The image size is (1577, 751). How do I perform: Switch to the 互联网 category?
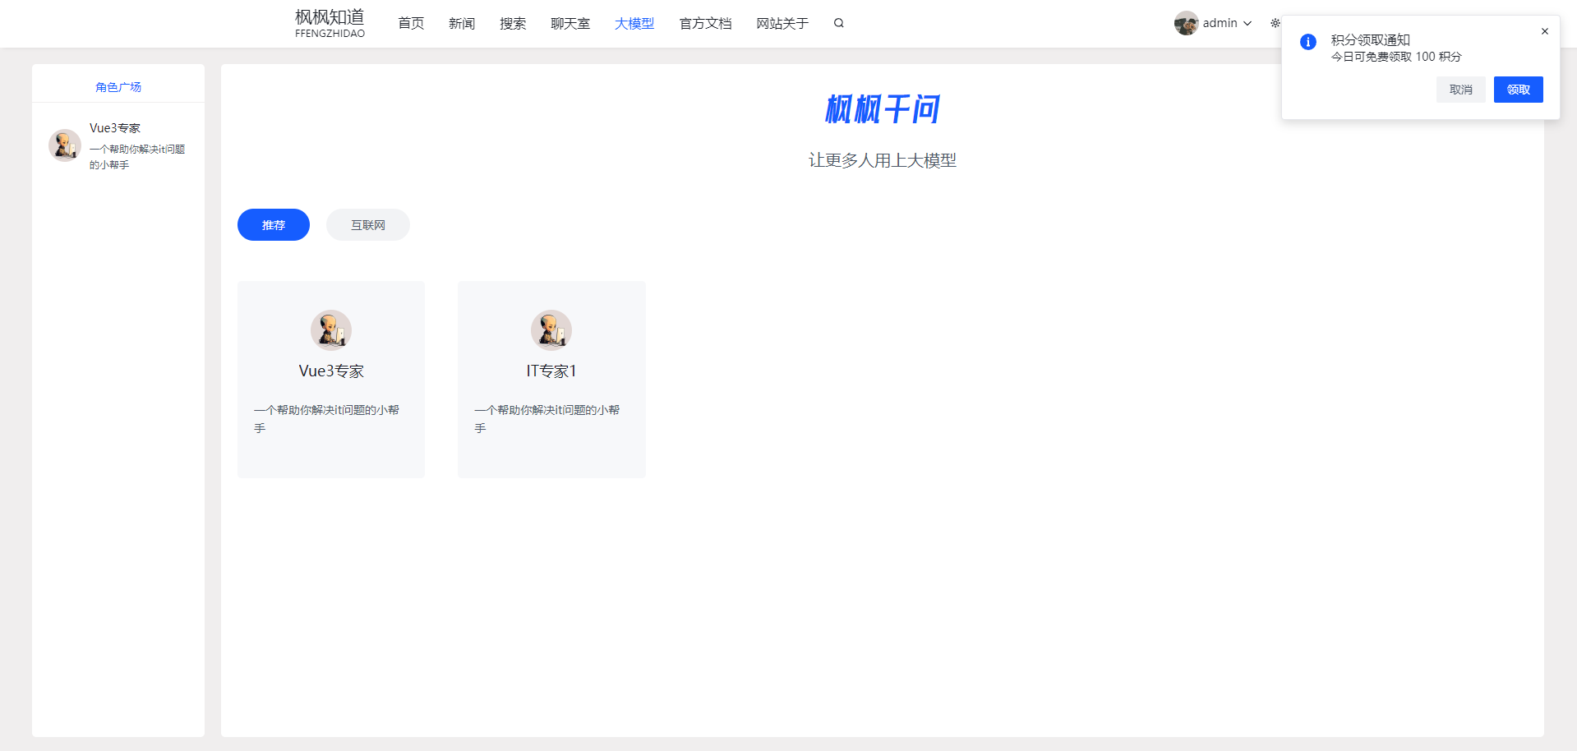368,225
